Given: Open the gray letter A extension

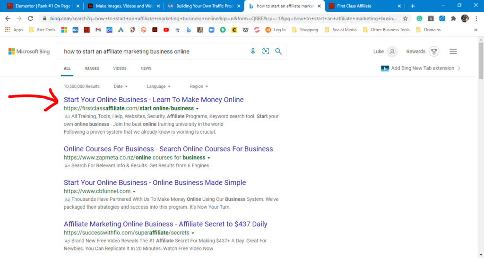Looking at the screenshot, I should 431,18.
